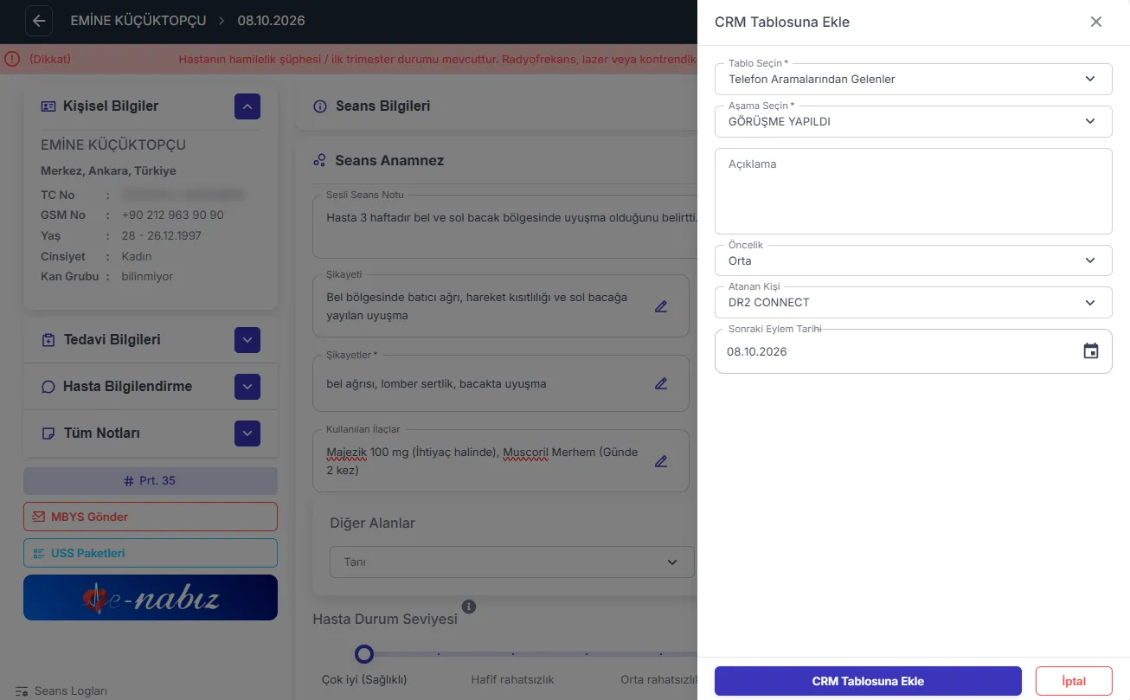1130x700 pixels.
Task: Click the Sesli Seans Notu text field
Action: [505, 225]
